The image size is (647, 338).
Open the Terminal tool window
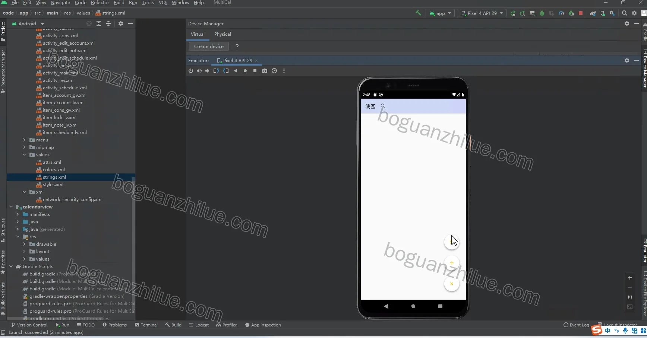(x=146, y=325)
